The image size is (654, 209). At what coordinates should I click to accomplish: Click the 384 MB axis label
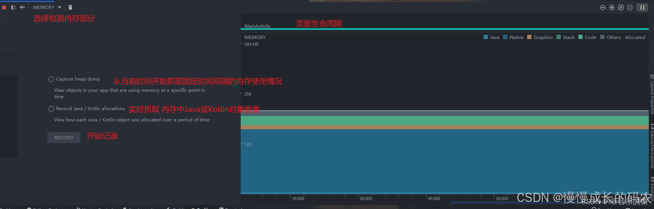251,44
